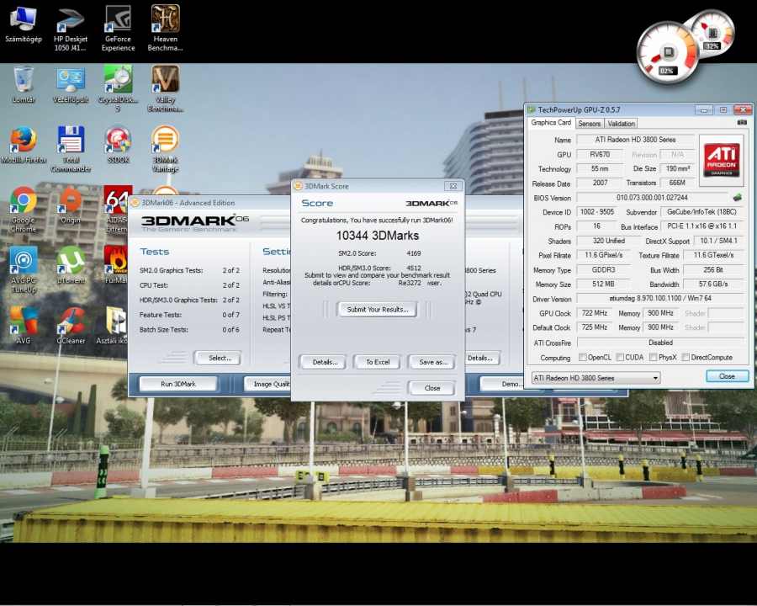Screen dimensions: 757x606
Task: Open Image Quality in 3DMark06 window
Action: (268, 384)
